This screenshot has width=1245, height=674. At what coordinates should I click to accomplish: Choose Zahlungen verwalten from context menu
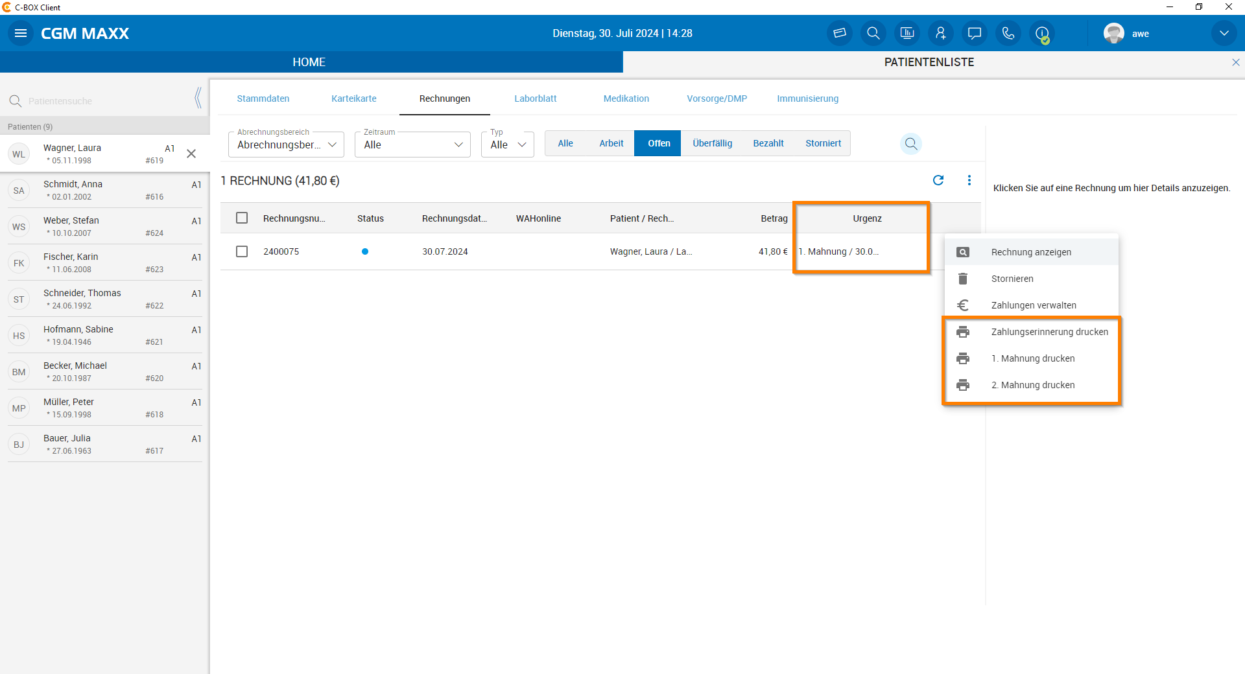[x=1032, y=305]
